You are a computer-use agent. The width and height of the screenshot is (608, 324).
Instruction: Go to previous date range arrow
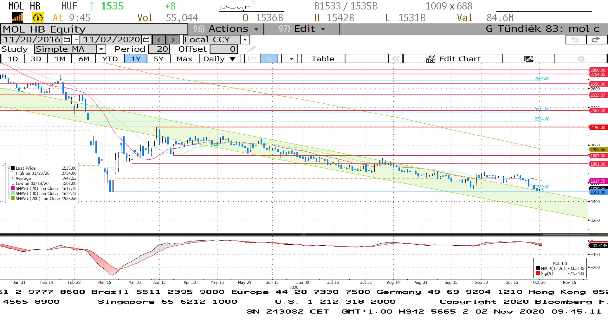[x=159, y=40]
